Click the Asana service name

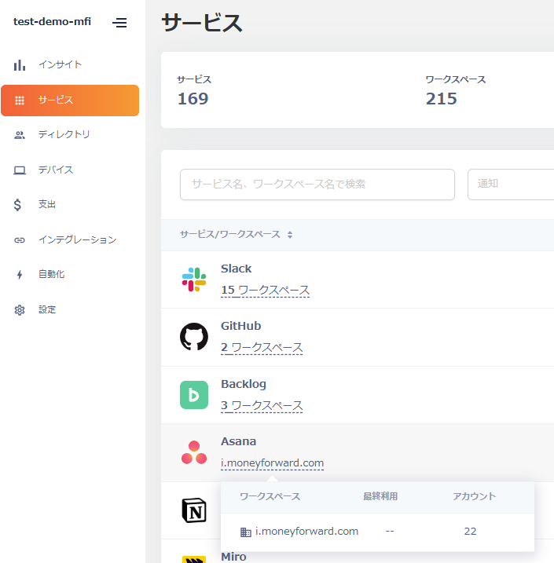(238, 441)
